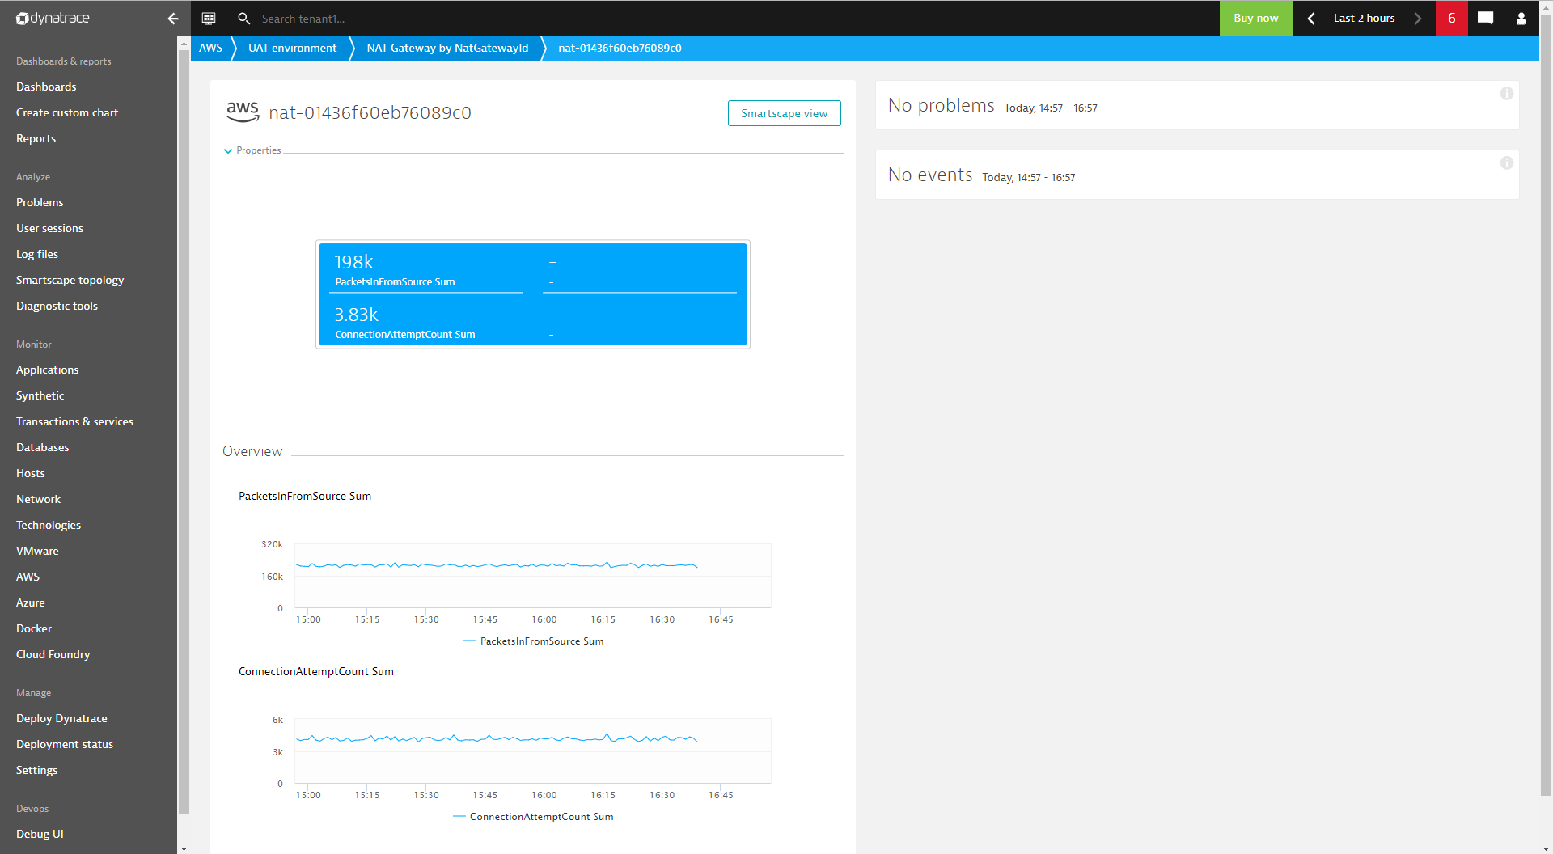Click sidebar scroll down arrow

[x=184, y=848]
